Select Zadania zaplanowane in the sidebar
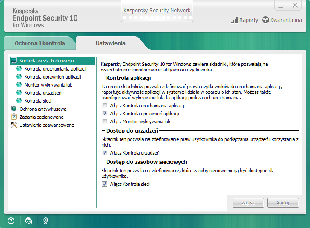 click(41, 117)
